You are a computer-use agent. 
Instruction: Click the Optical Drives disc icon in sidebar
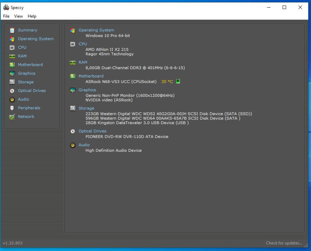pos(12,91)
